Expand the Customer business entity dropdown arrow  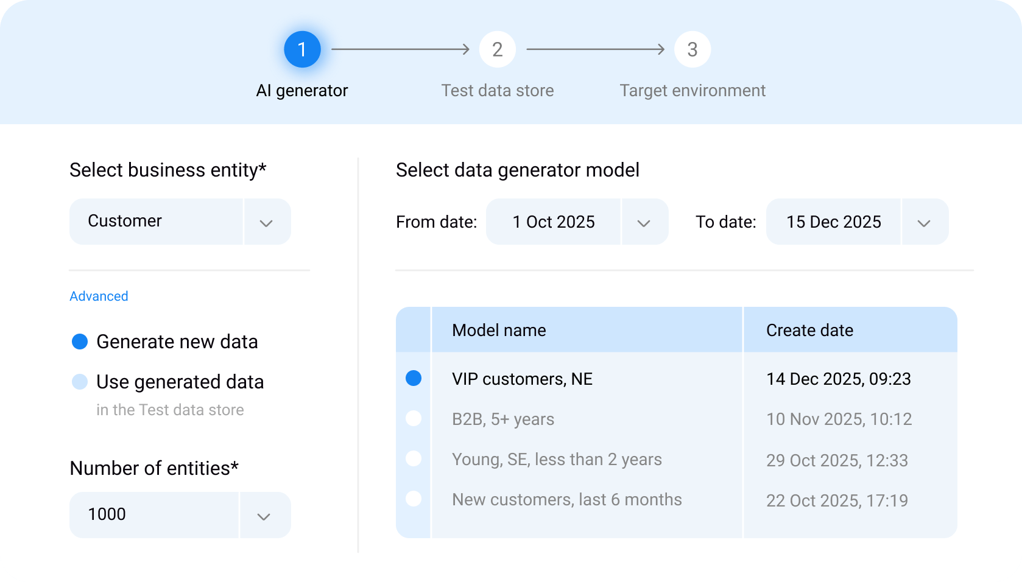(267, 222)
